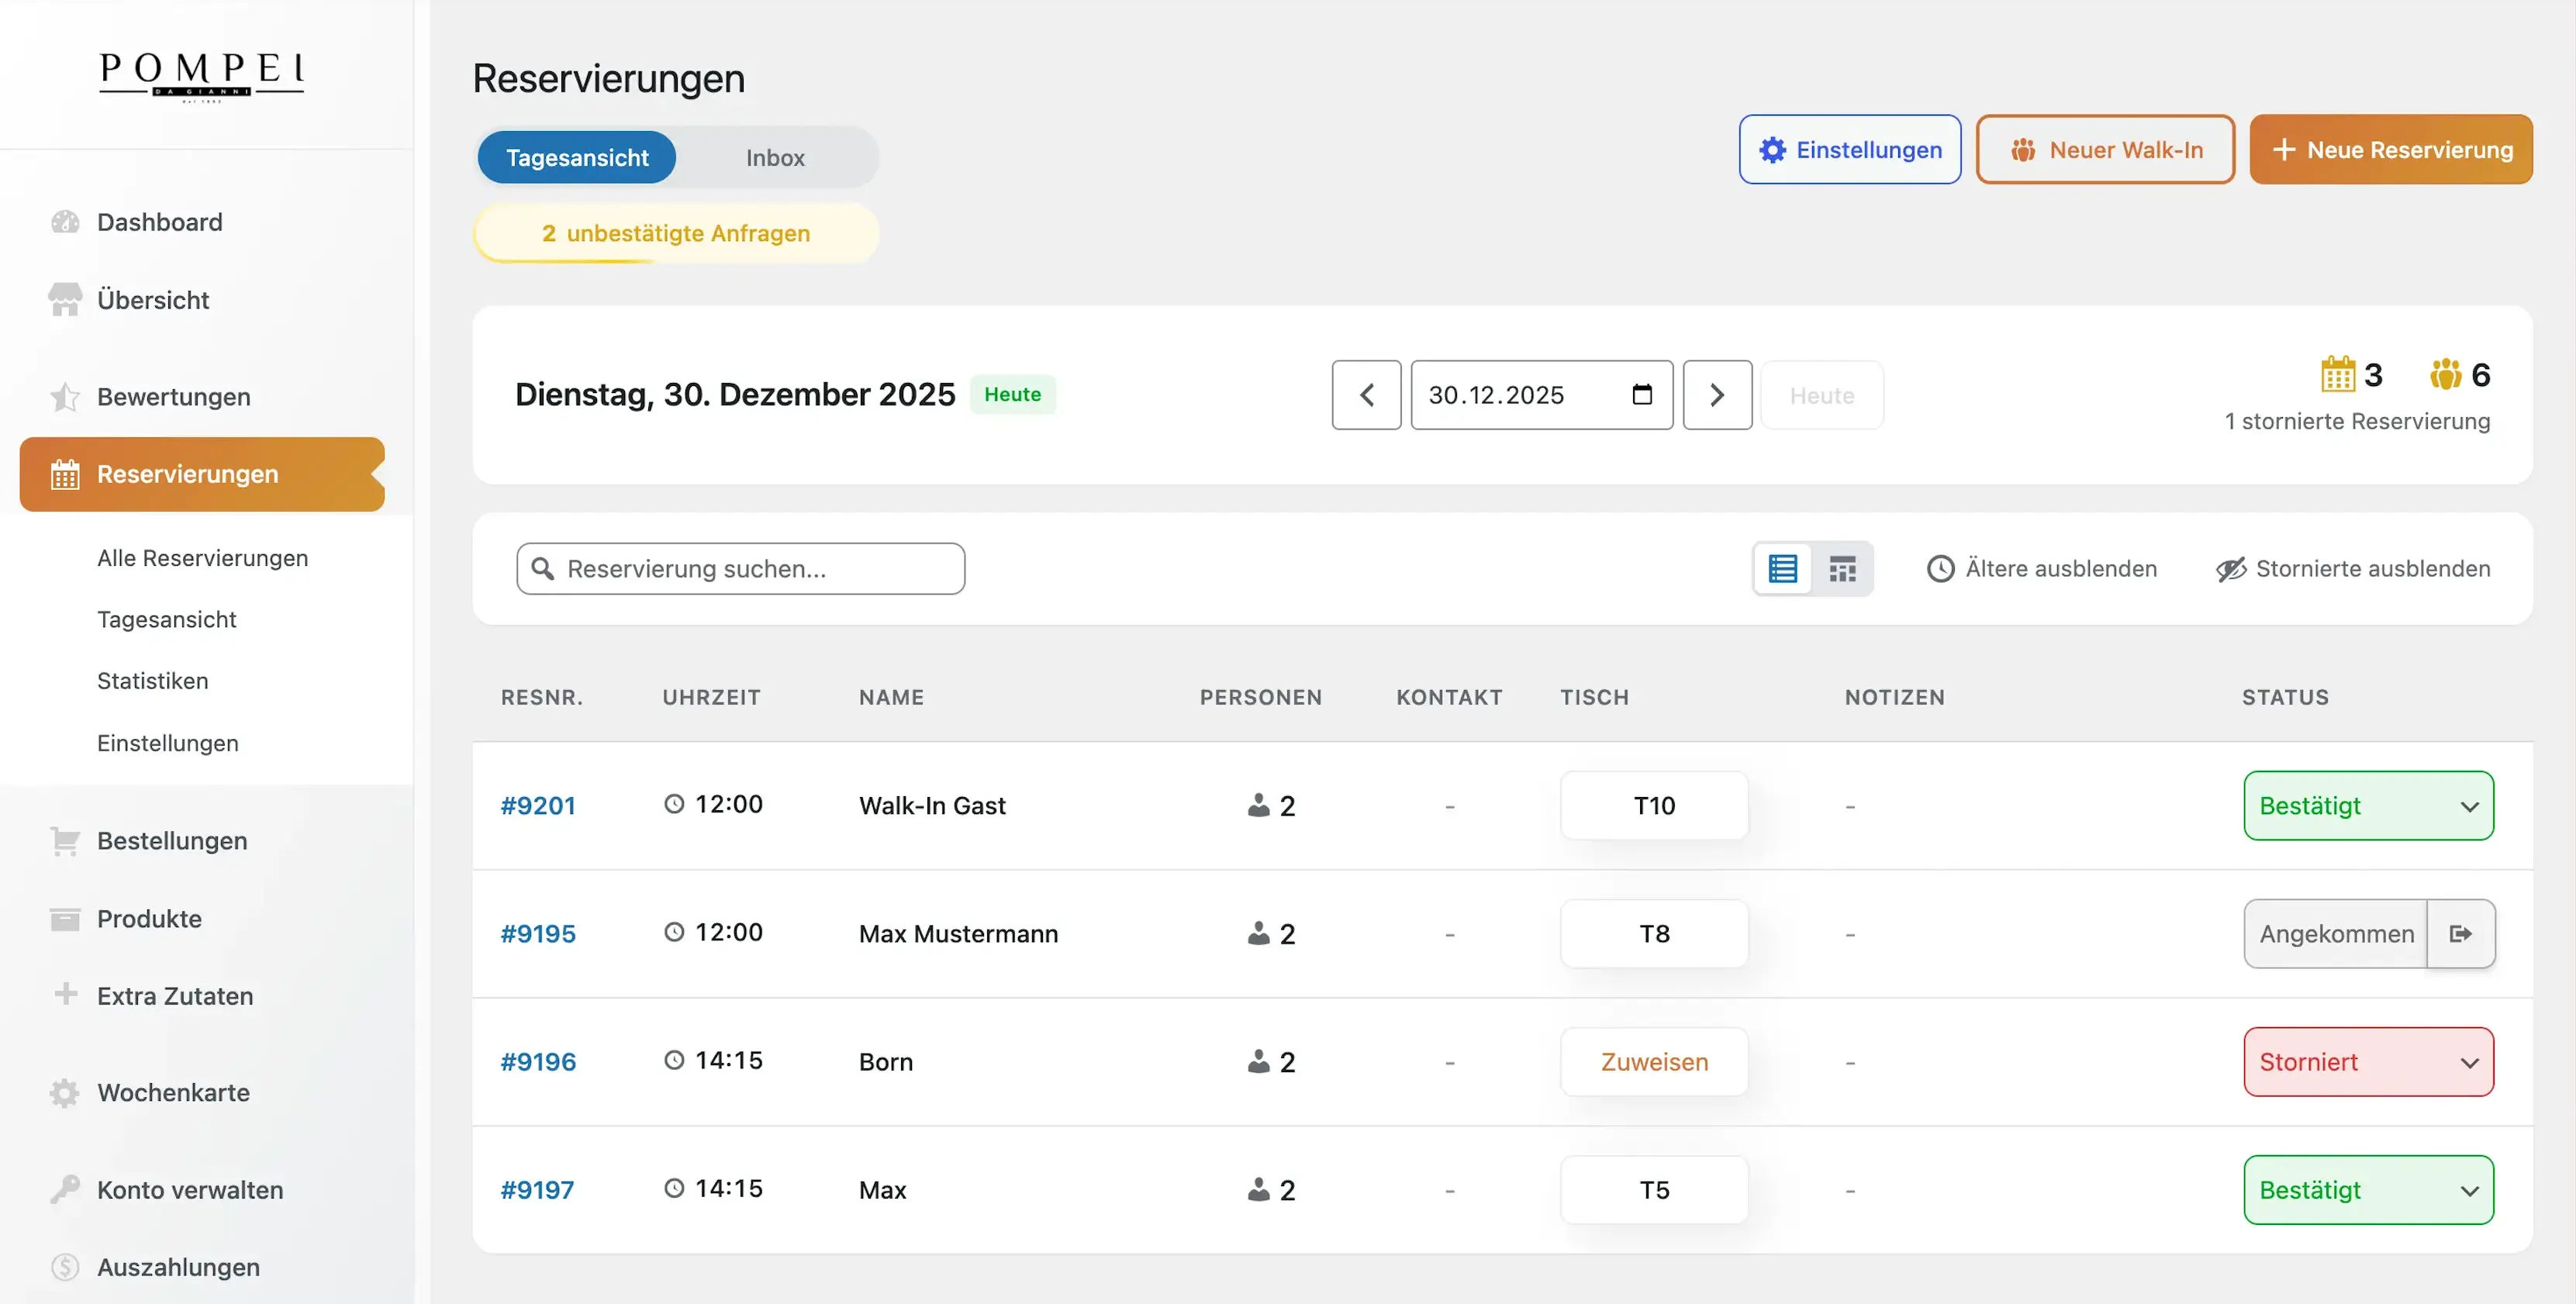Screen dimensions: 2576x1304
Task: Open Dashboard from sidebar icon
Action: [65, 222]
